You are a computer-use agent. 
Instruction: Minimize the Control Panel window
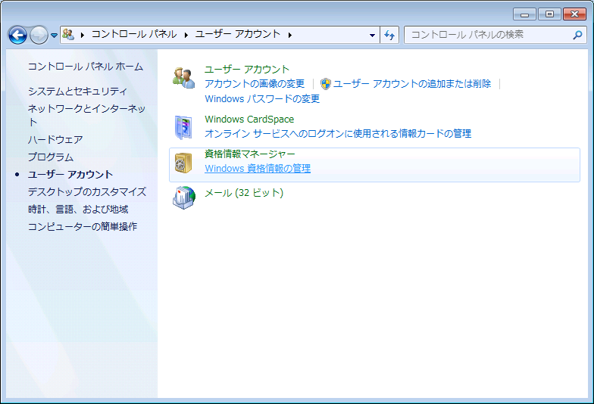pos(524,14)
